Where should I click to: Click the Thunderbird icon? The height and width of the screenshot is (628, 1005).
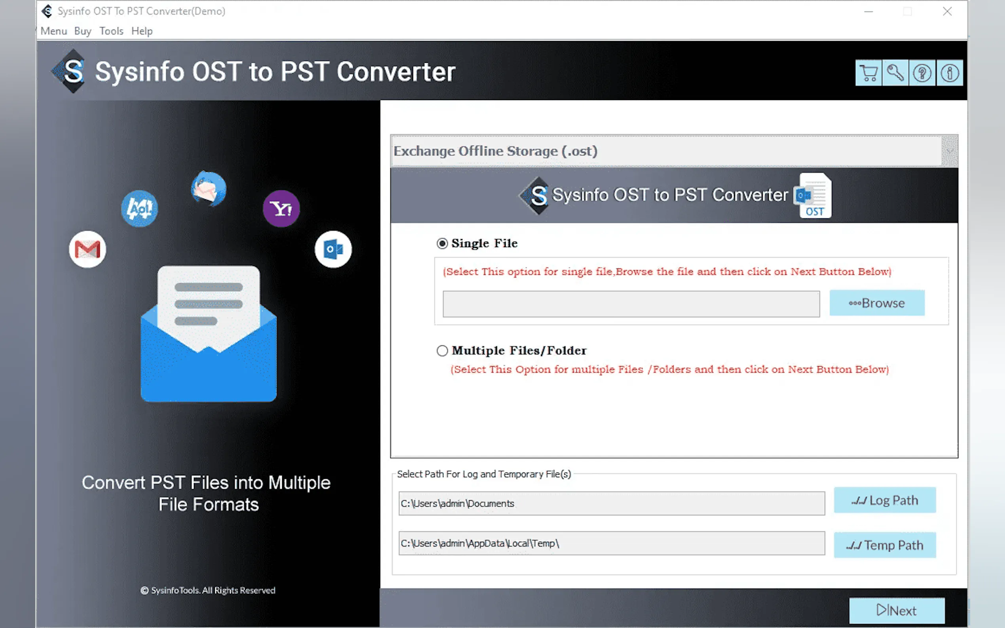pyautogui.click(x=209, y=189)
